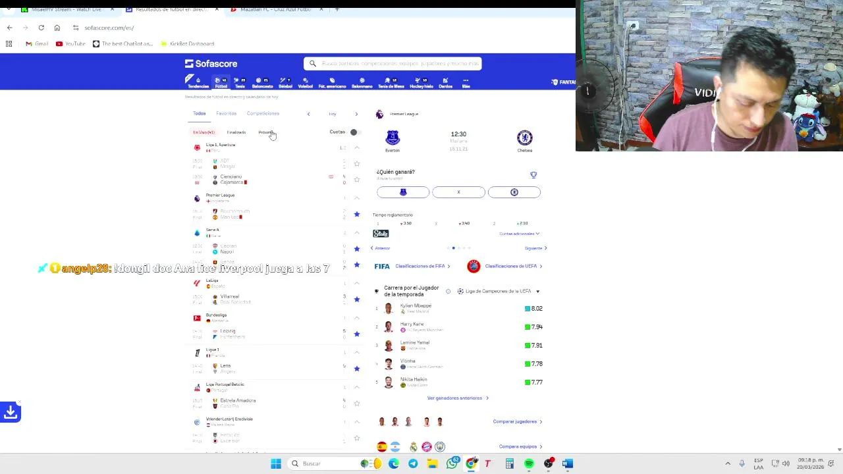Unfavorite the Leipzig vs Hoffenheim match

pos(357,334)
